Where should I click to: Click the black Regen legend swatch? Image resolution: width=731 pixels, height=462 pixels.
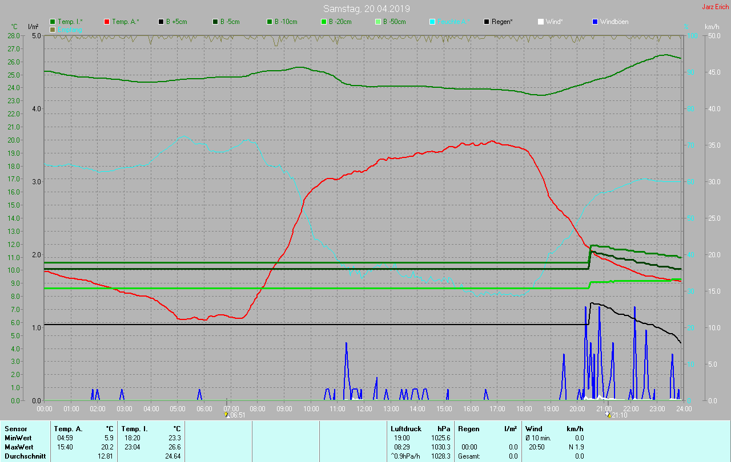487,22
